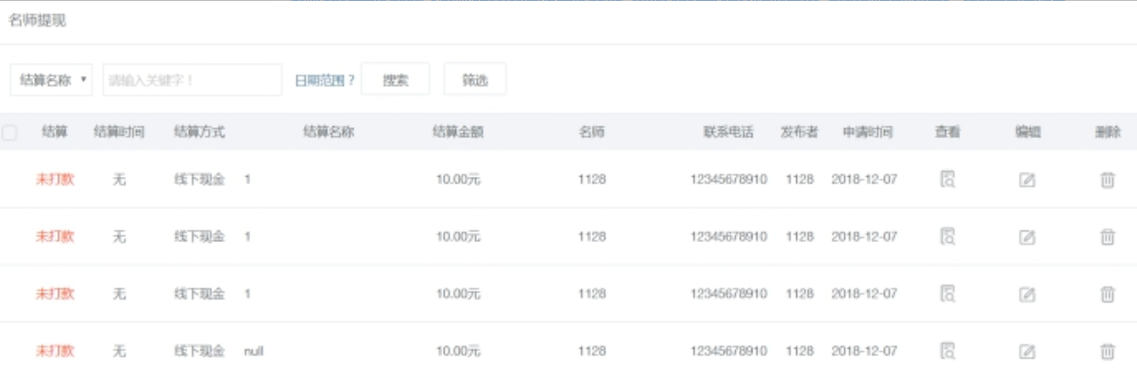Open the view icon in the null row

point(947,351)
